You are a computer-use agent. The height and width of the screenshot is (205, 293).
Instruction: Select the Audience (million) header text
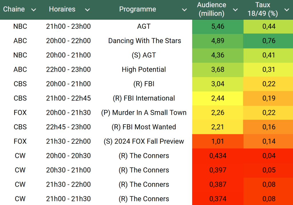tap(212, 9)
